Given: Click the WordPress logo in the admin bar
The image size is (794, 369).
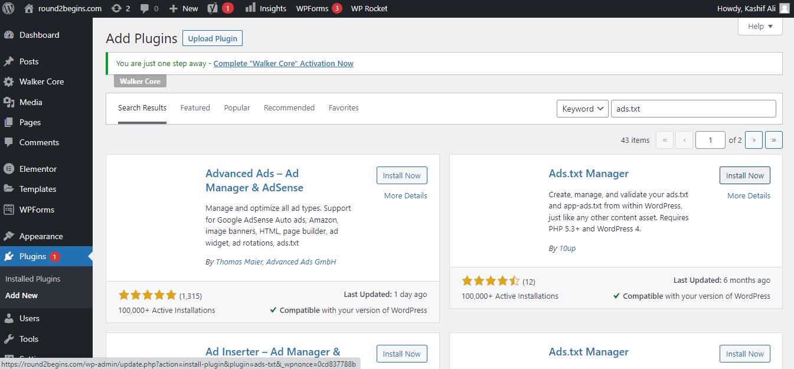Looking at the screenshot, I should tap(8, 8).
